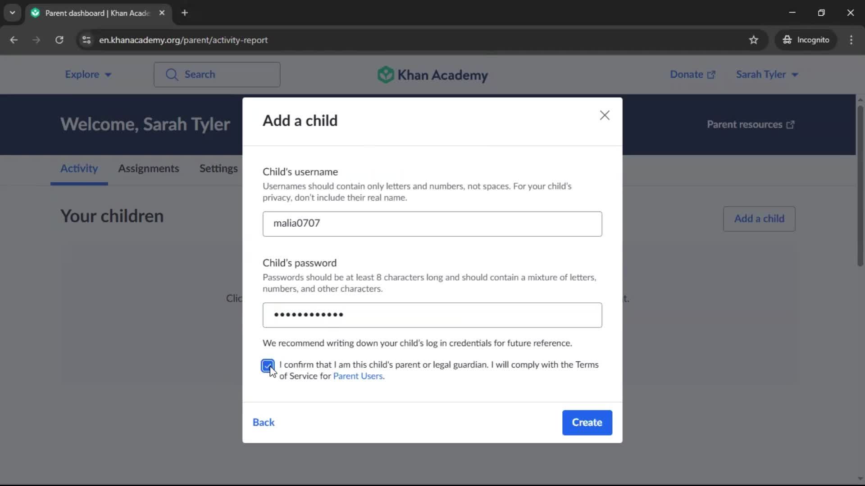Click the Donate external link icon
Image resolution: width=865 pixels, height=486 pixels.
[711, 75]
